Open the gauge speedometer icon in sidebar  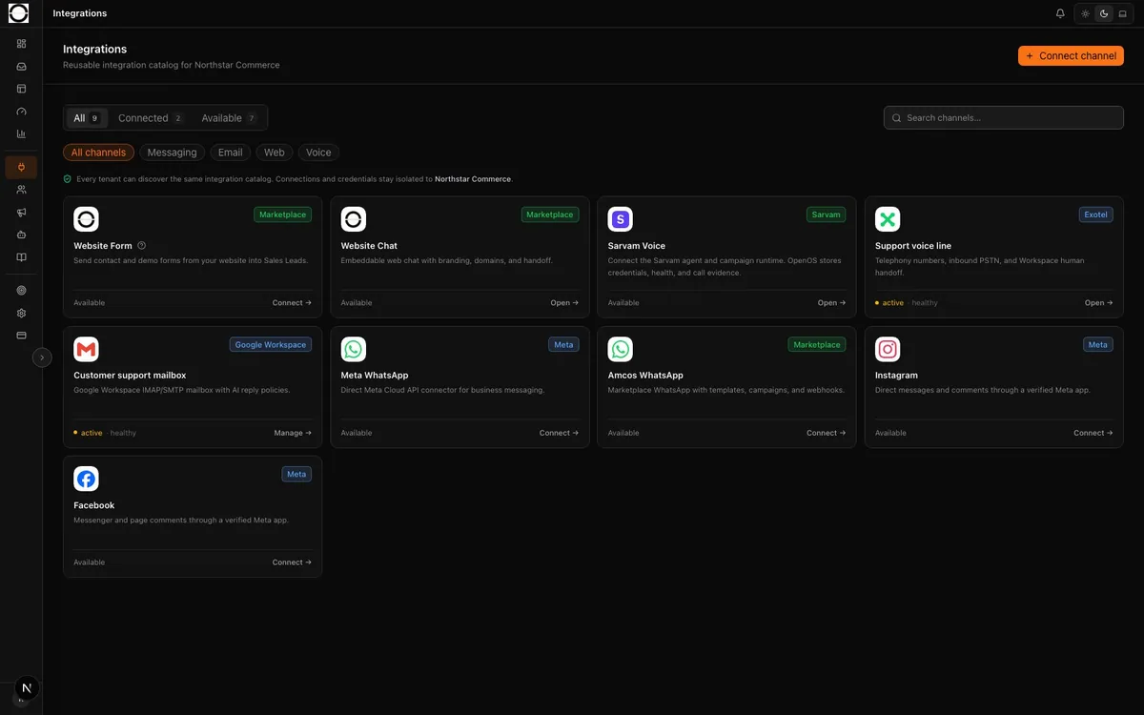point(21,112)
